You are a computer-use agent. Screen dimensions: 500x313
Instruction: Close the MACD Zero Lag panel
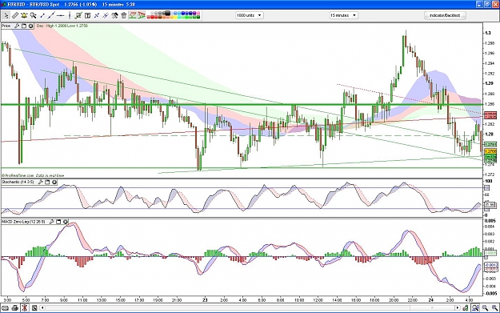pyautogui.click(x=66, y=222)
